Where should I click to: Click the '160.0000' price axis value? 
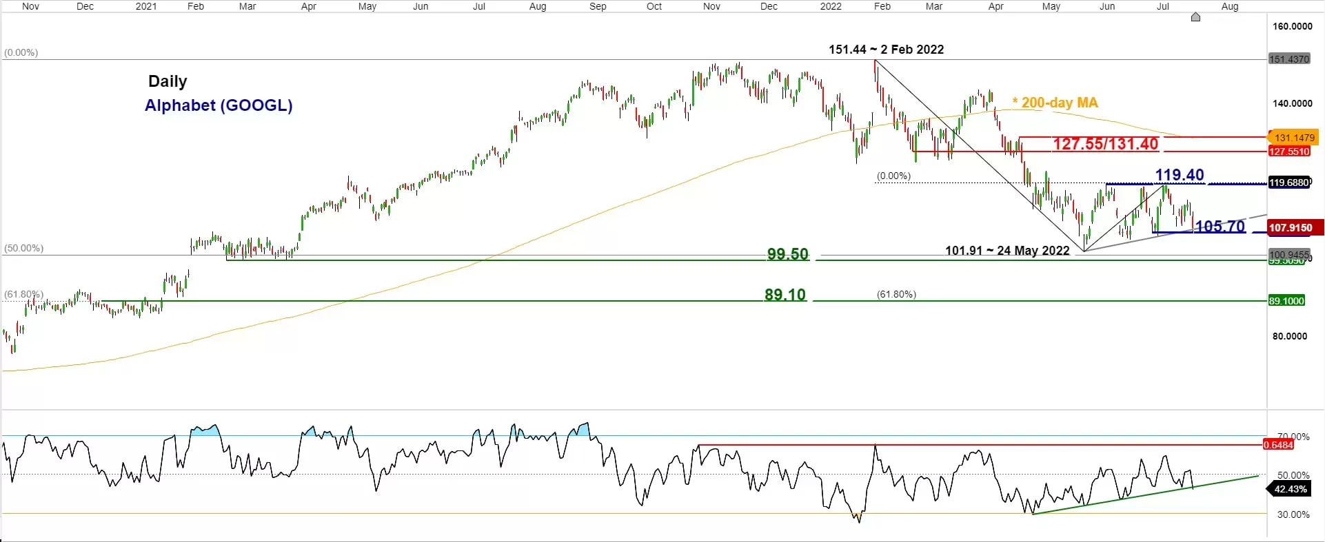tap(1293, 26)
